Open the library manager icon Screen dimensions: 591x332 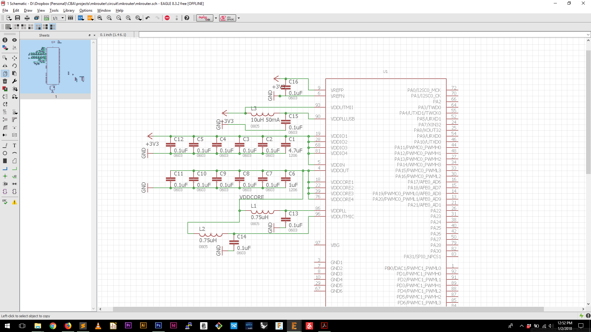70,18
